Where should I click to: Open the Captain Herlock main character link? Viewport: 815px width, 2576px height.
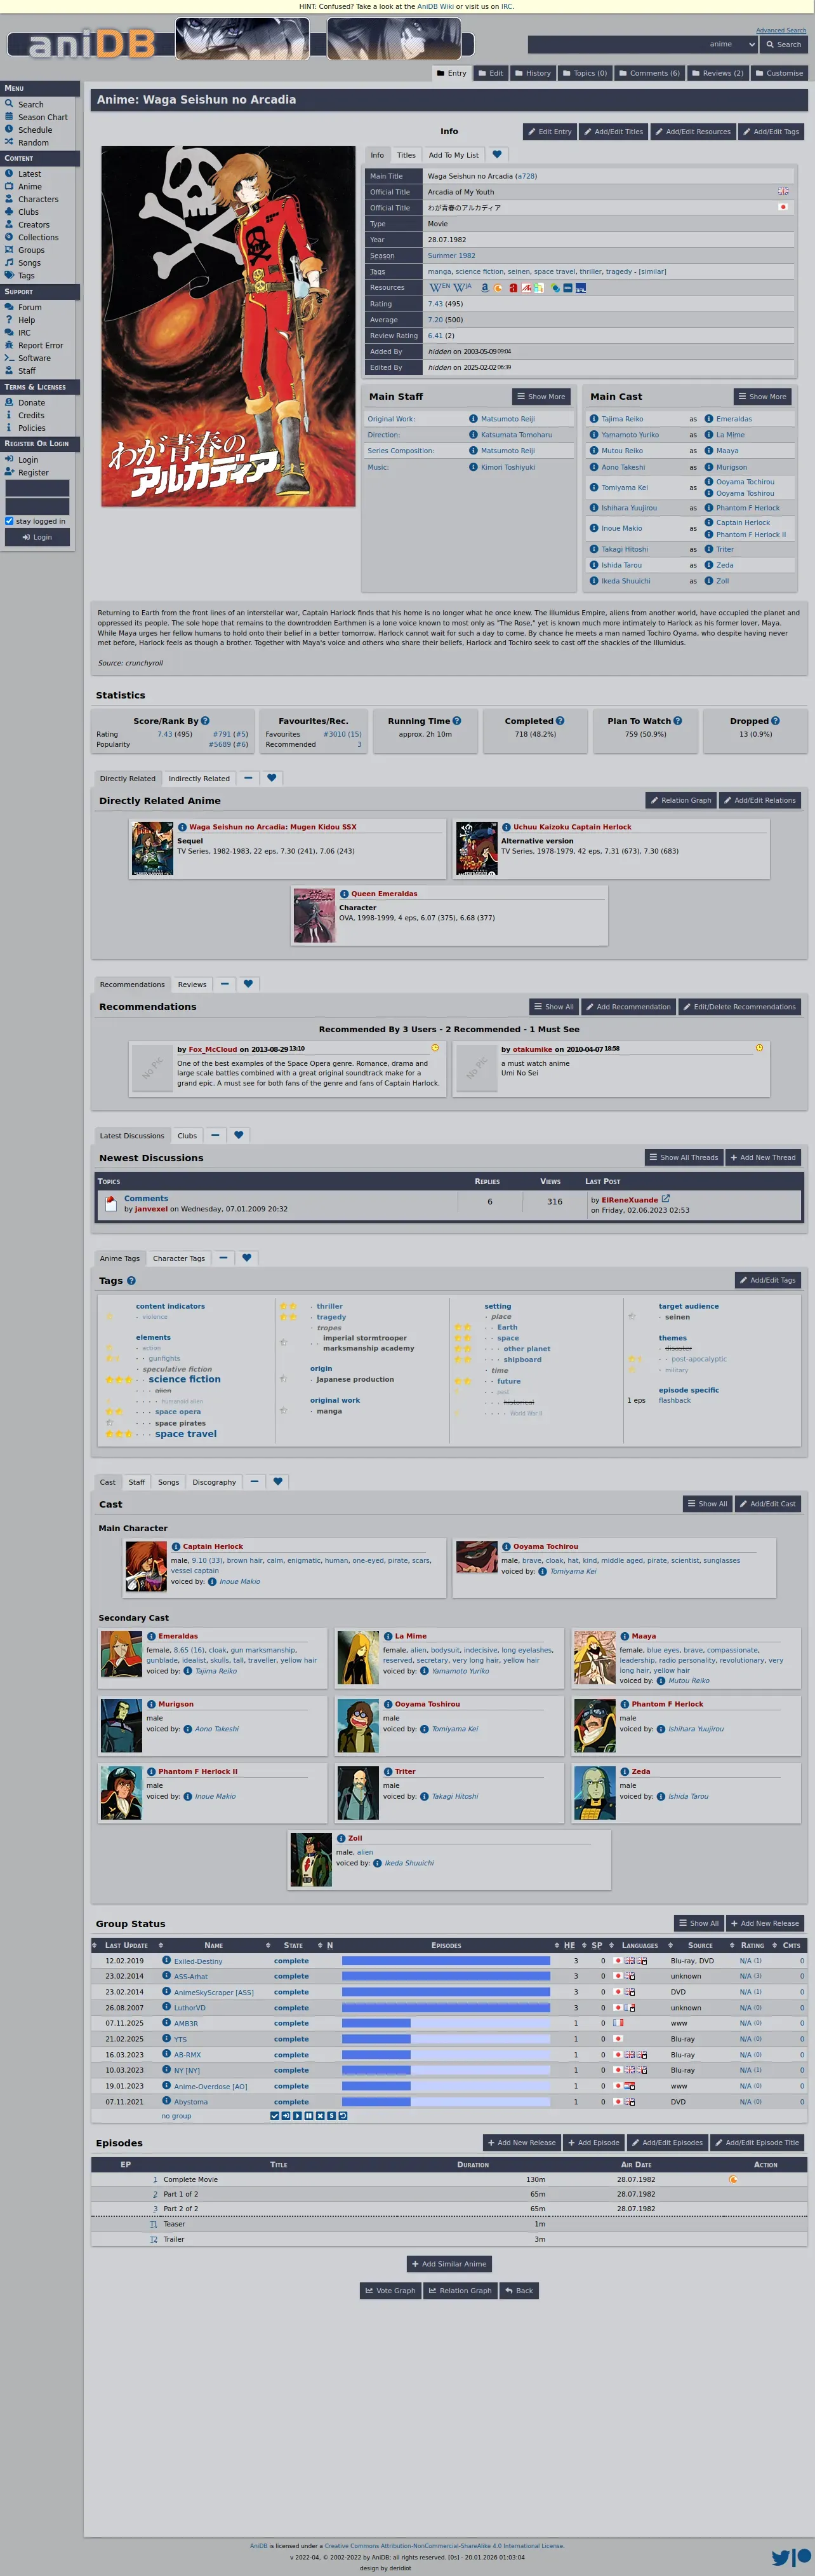coord(213,1547)
